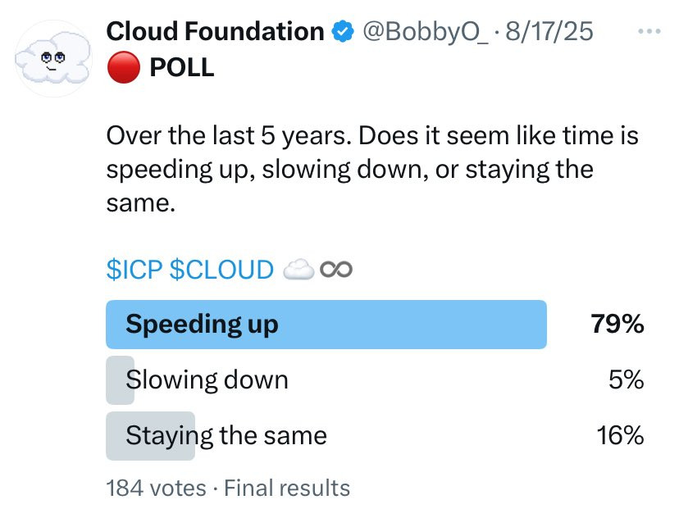Screen dimensions: 679x518
Task: Click the 16% result percentage
Action: coord(620,435)
